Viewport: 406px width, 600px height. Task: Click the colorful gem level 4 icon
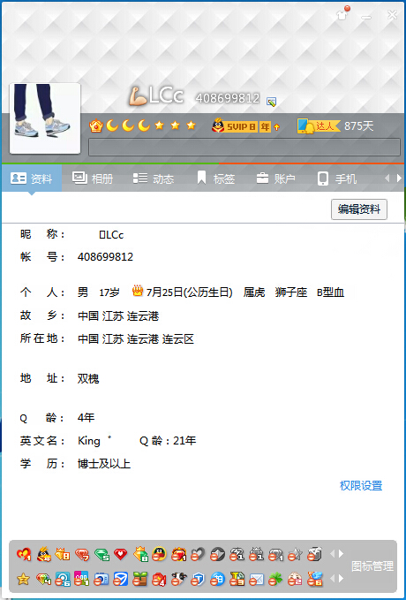click(x=43, y=580)
